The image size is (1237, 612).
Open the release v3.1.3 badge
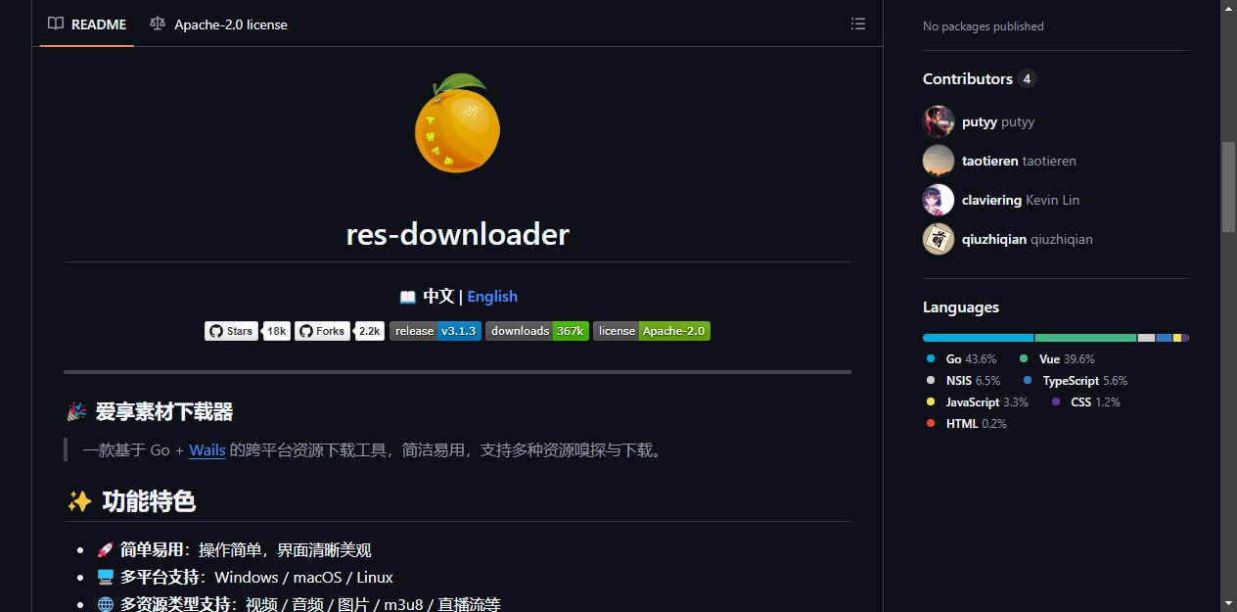tap(435, 331)
